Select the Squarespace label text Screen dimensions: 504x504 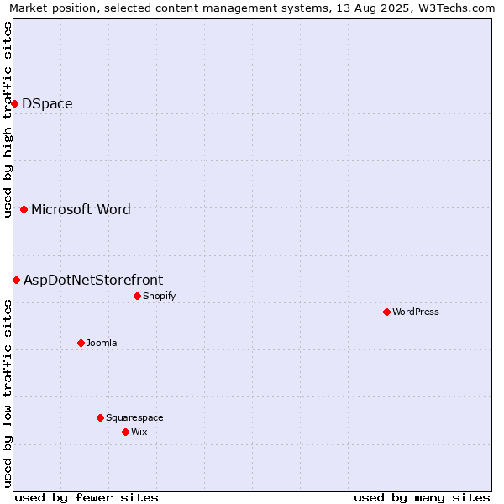point(134,417)
